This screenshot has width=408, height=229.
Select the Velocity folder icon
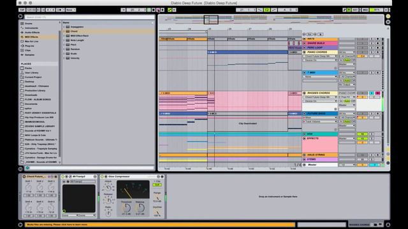68,58
